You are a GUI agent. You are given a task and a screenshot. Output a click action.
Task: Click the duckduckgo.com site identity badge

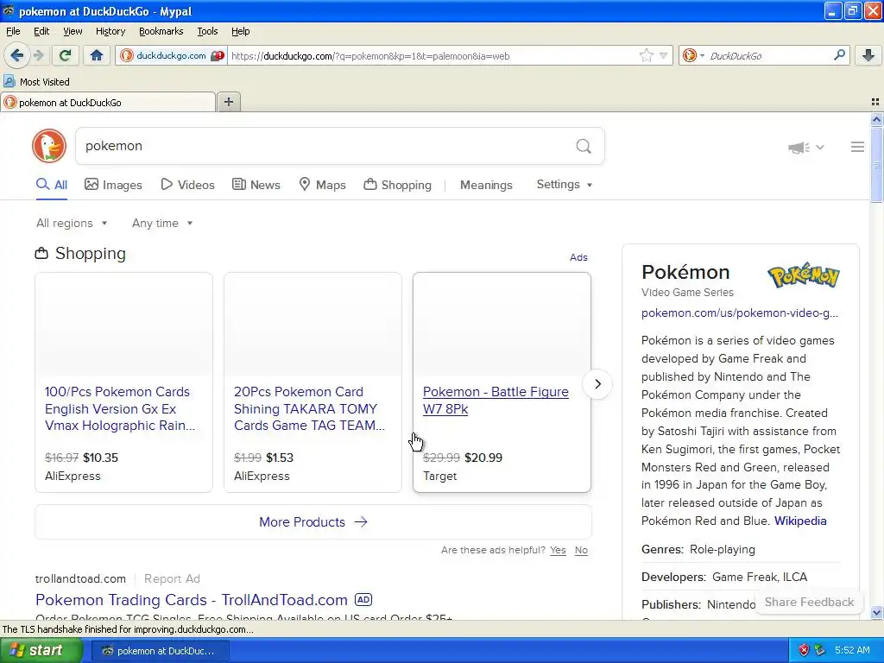(171, 55)
